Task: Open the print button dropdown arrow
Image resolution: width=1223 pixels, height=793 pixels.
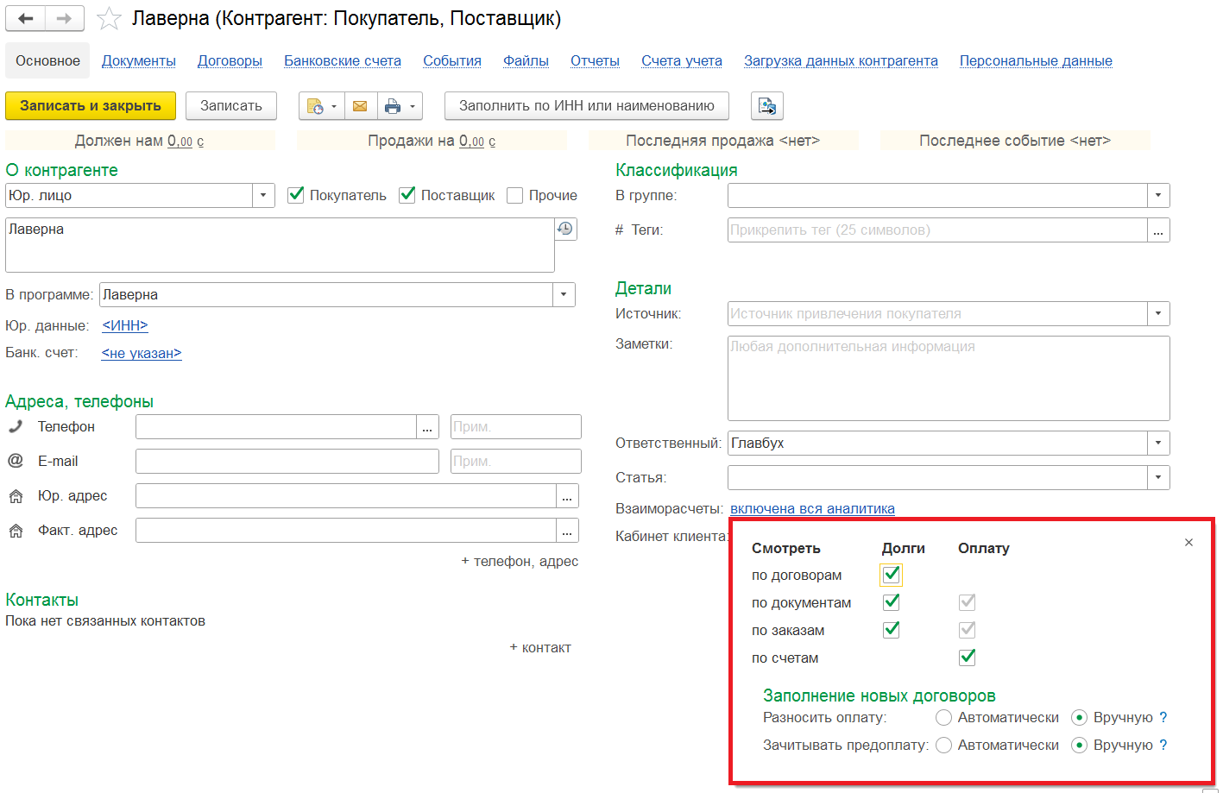Action: pos(413,106)
